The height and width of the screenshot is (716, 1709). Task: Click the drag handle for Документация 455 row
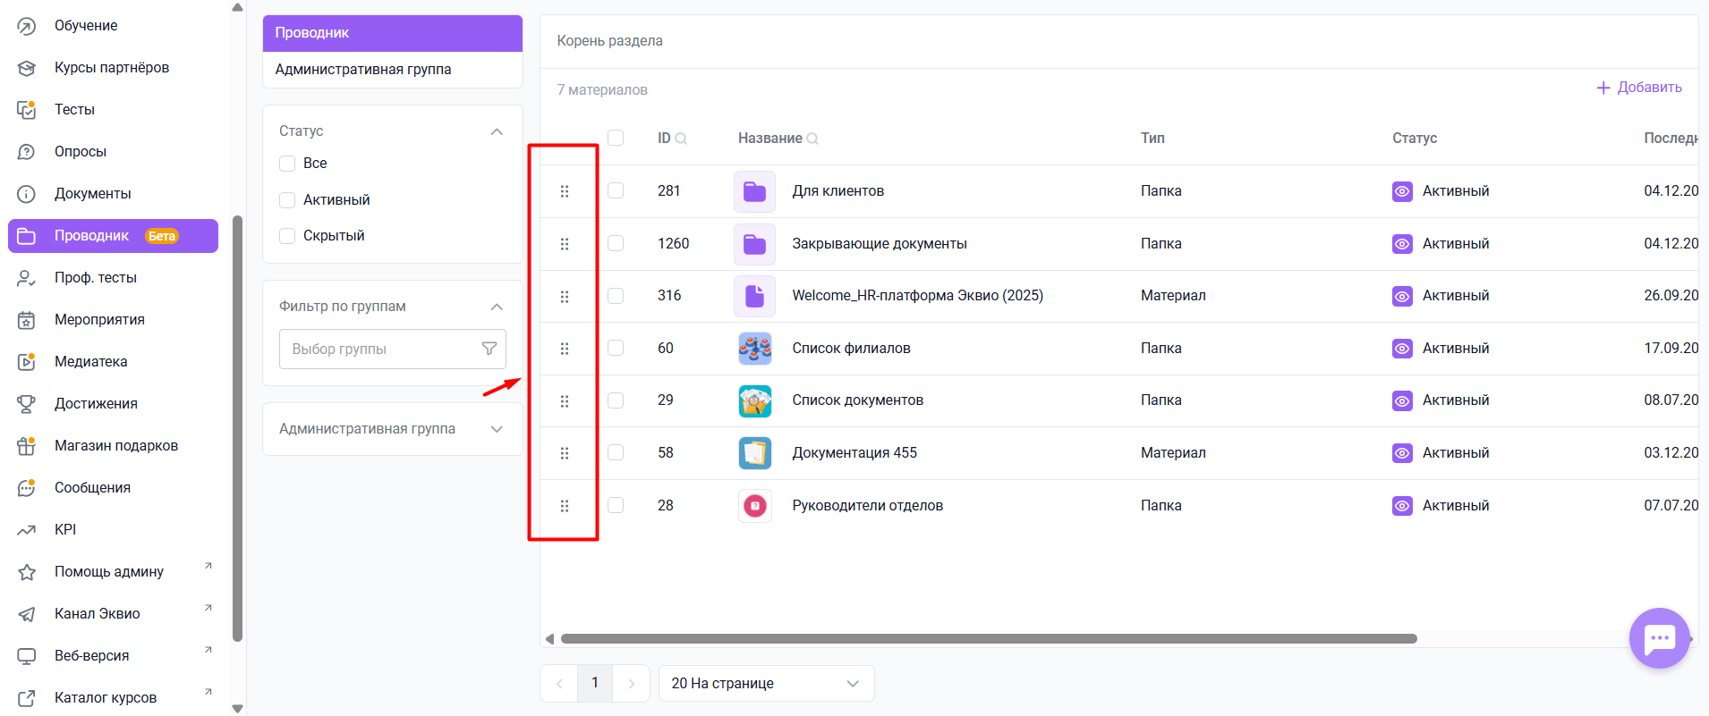[565, 453]
